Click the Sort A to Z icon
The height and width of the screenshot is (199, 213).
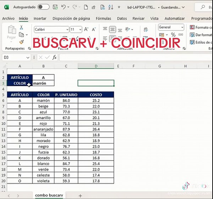[111, 7]
